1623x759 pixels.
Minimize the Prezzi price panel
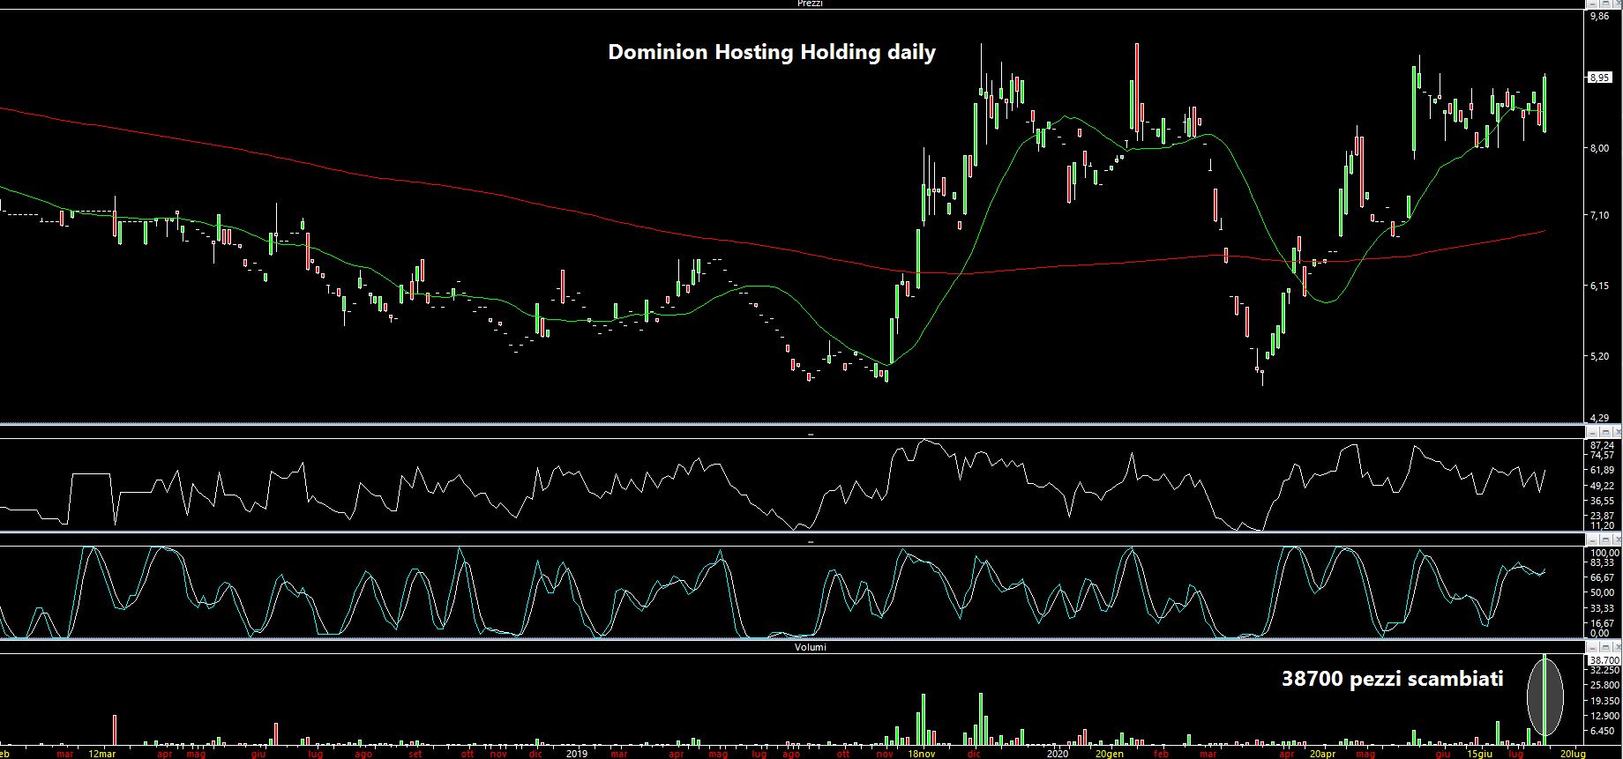pos(1592,3)
